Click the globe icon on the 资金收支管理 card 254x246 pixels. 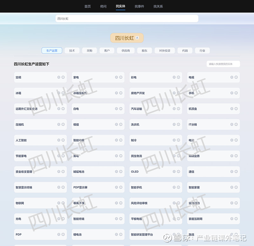pyautogui.click(x=59, y=172)
